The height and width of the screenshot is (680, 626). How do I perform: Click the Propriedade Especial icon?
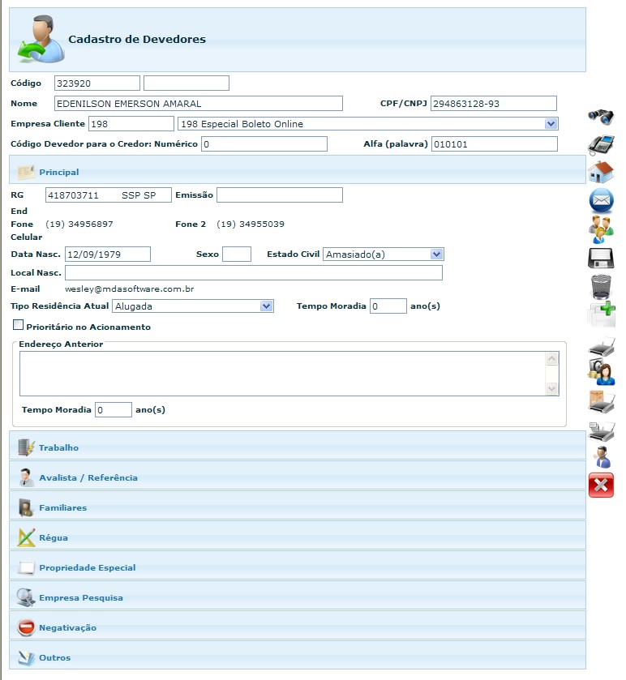pyautogui.click(x=26, y=567)
